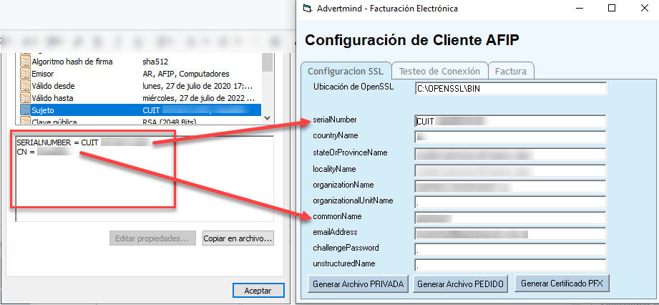Select the highlighted 'Sujeto' row text

43,110
